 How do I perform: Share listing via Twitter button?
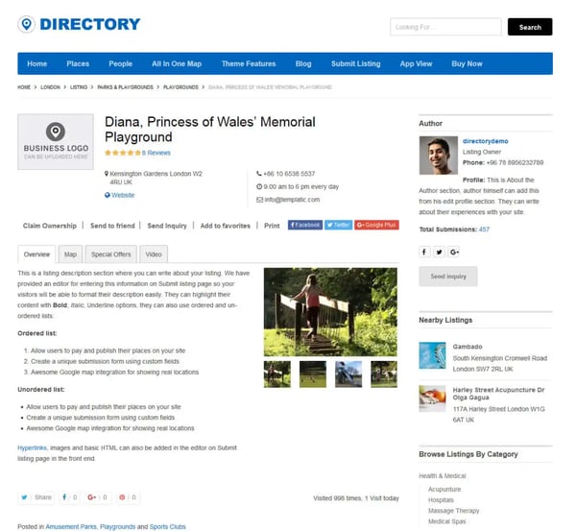pyautogui.click(x=338, y=225)
